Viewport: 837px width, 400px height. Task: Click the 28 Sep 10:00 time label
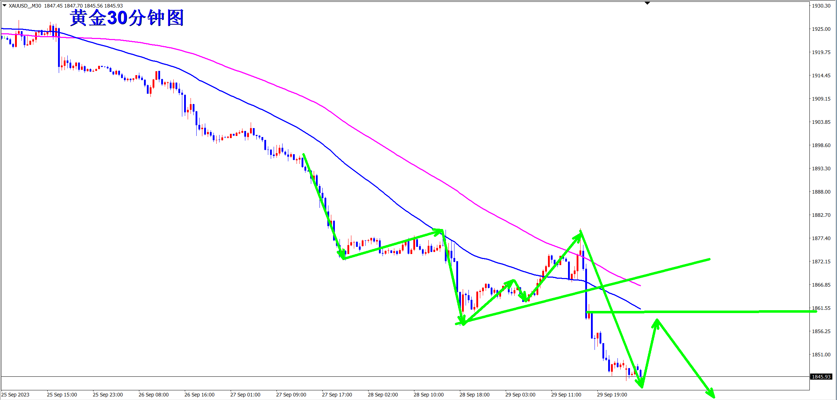click(428, 395)
